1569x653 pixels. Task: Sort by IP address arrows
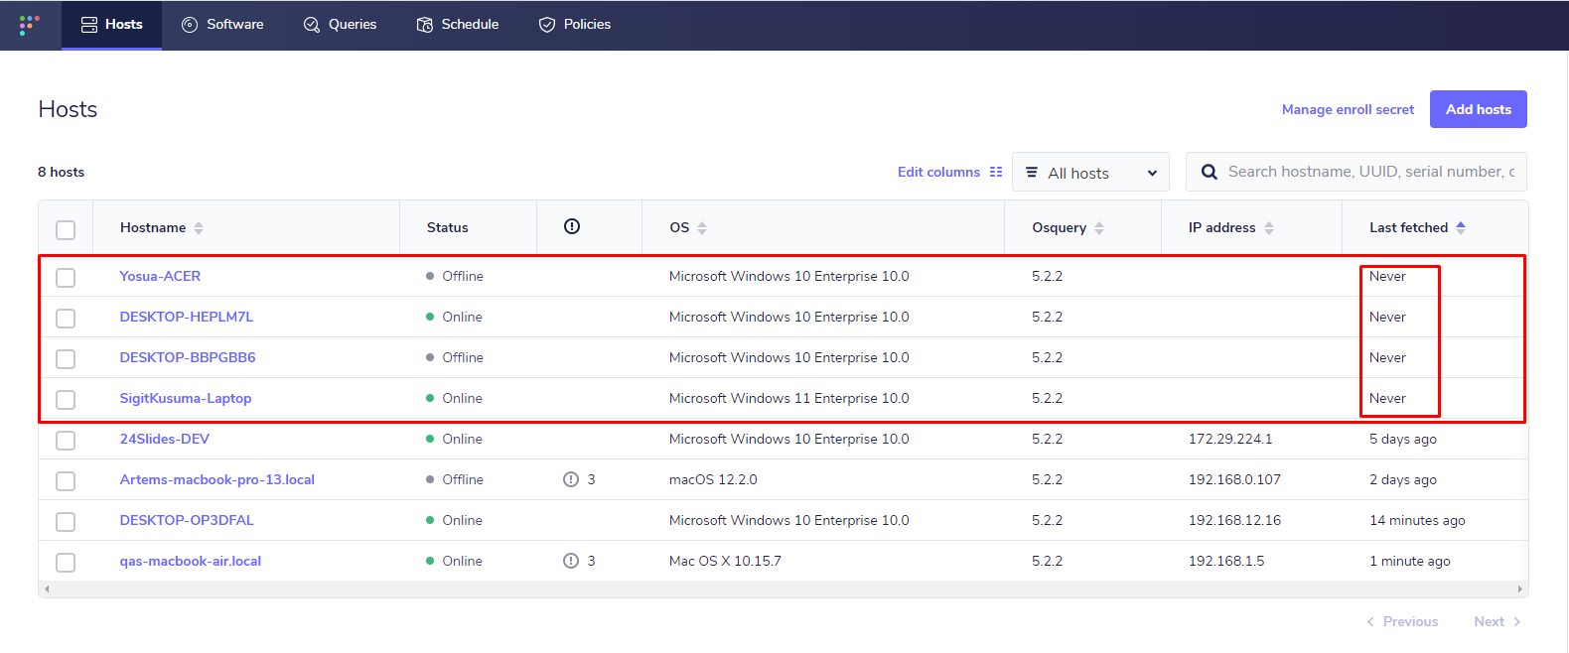[1269, 228]
